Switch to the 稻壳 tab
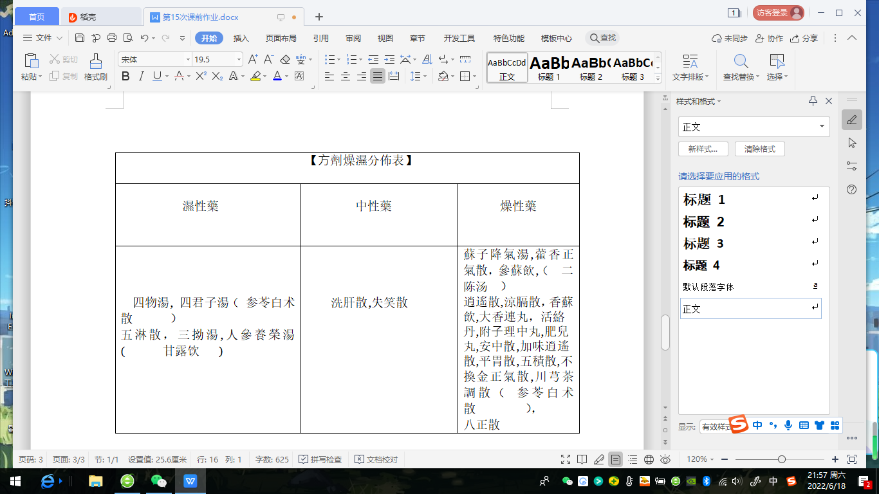Screen dimensions: 879x494 [x=102, y=16]
